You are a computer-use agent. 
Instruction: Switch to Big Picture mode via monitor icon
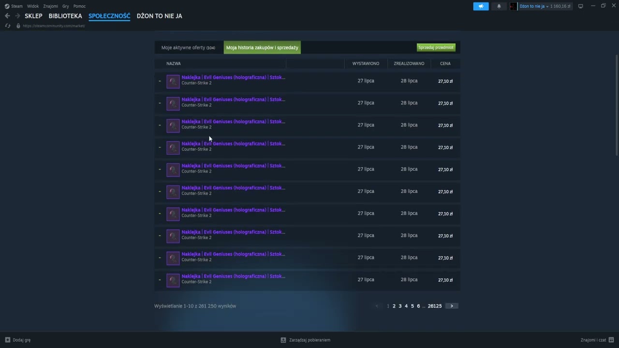point(581,6)
